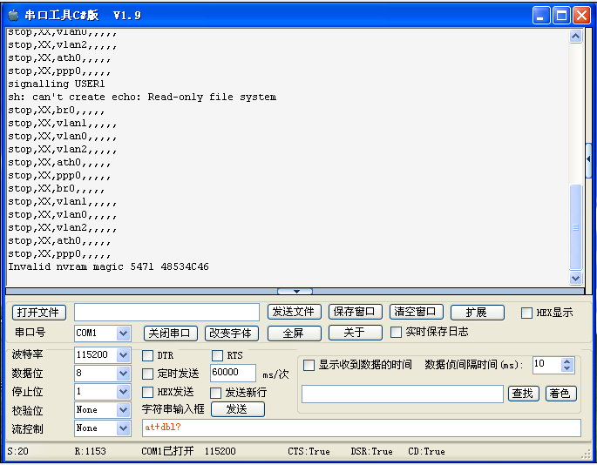The width and height of the screenshot is (597, 465).
Task: Click the 发送 send button
Action: pyautogui.click(x=237, y=409)
